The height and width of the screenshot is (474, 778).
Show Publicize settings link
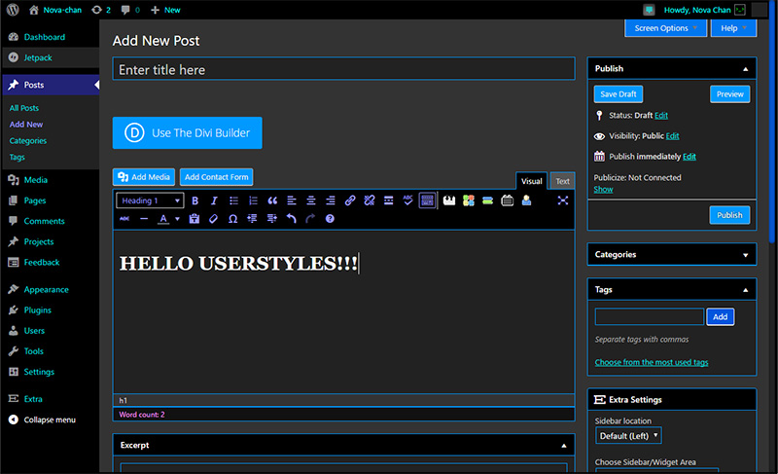[603, 190]
